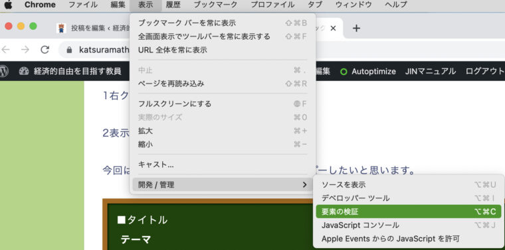
Task: Select 要素の検証 highlighted item
Action: (x=409, y=212)
